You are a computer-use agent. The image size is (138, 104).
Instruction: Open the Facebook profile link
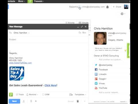(x=103, y=70)
